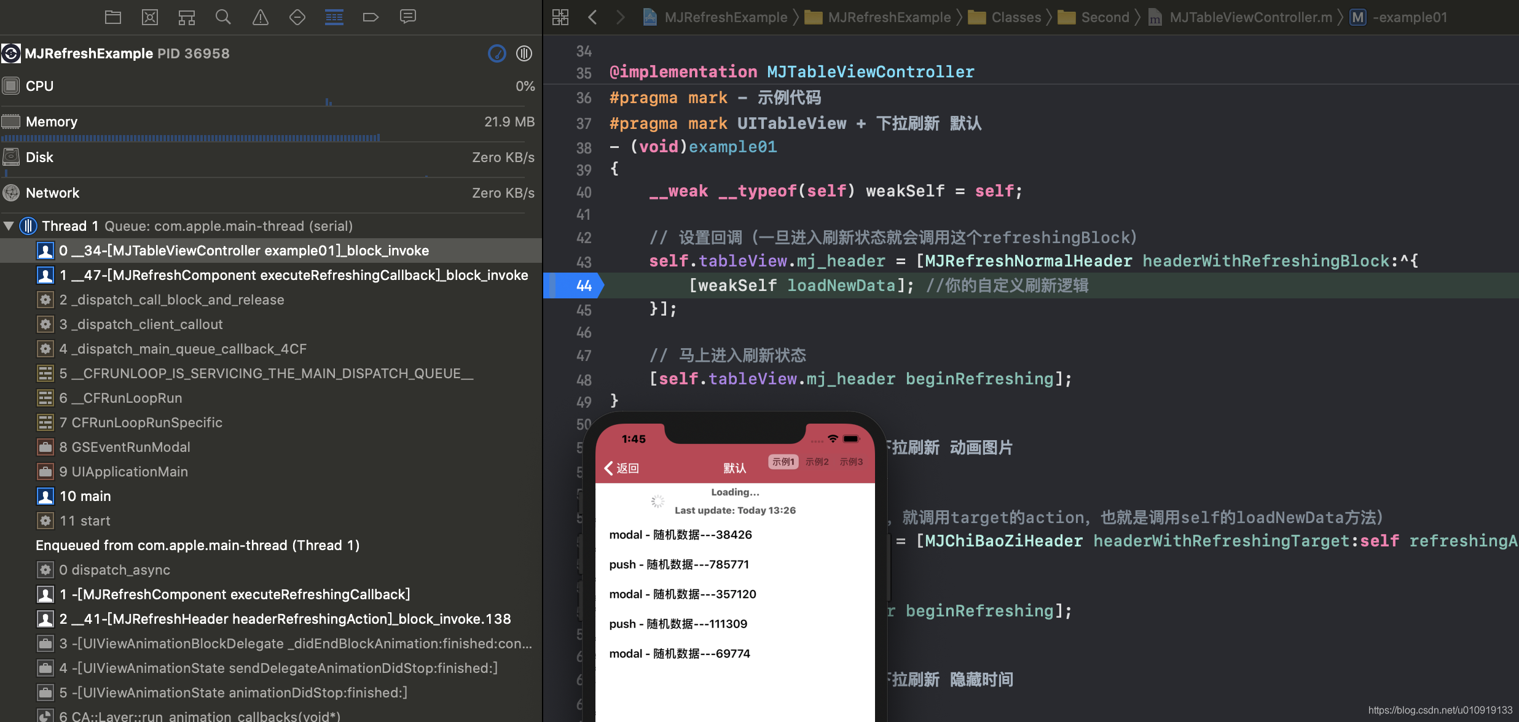Image resolution: width=1519 pixels, height=722 pixels.
Task: Toggle the breakpoint on line 44
Action: coord(578,285)
